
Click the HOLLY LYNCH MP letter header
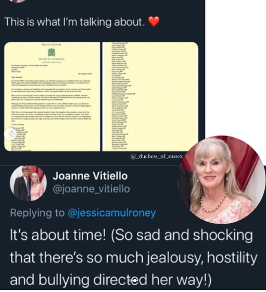click(52, 45)
